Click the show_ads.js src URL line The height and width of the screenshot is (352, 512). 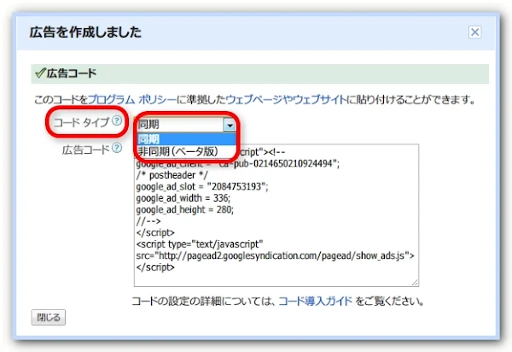(x=275, y=255)
